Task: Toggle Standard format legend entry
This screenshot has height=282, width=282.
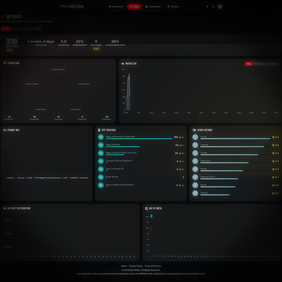Action: pyautogui.click(x=9, y=178)
